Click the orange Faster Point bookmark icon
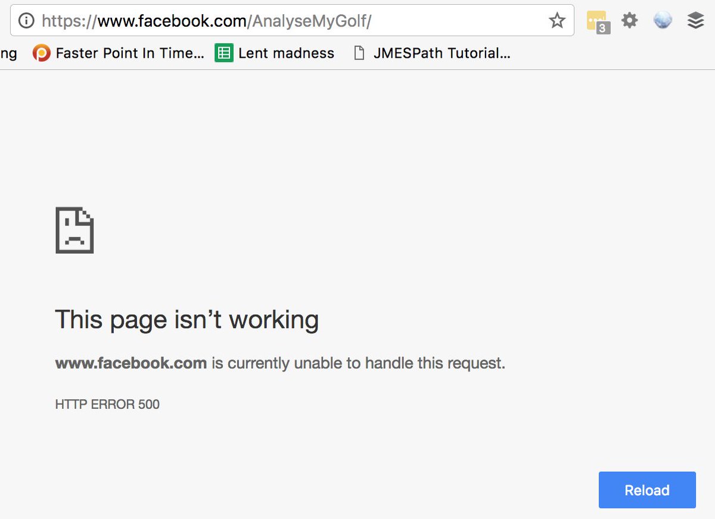The width and height of the screenshot is (715, 519). [x=42, y=53]
